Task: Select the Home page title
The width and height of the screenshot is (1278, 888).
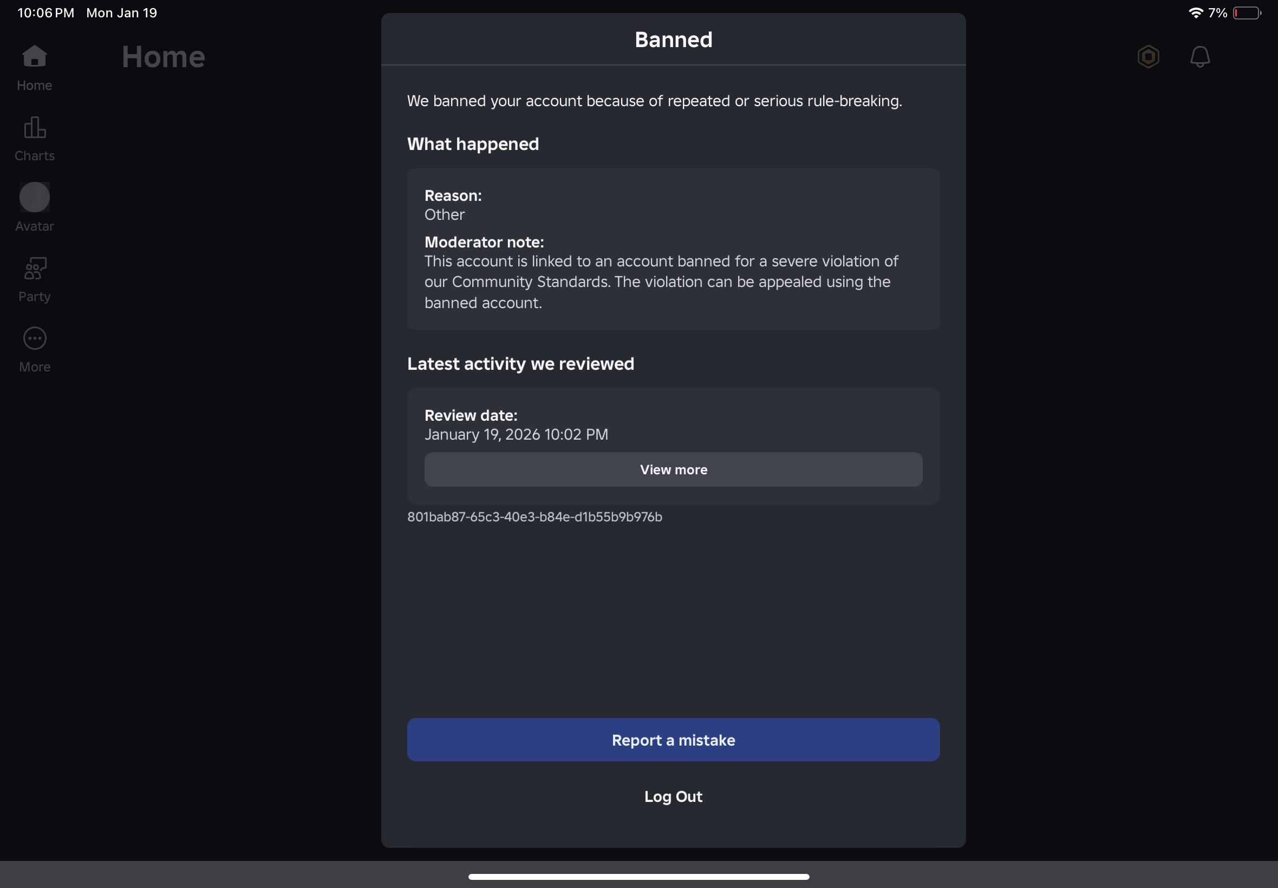Action: click(164, 56)
